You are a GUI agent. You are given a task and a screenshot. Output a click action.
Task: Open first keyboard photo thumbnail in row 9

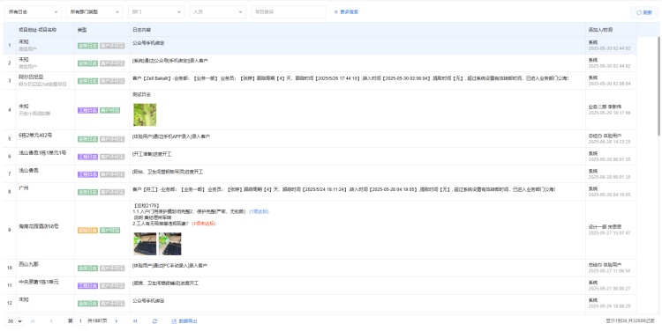[145, 244]
